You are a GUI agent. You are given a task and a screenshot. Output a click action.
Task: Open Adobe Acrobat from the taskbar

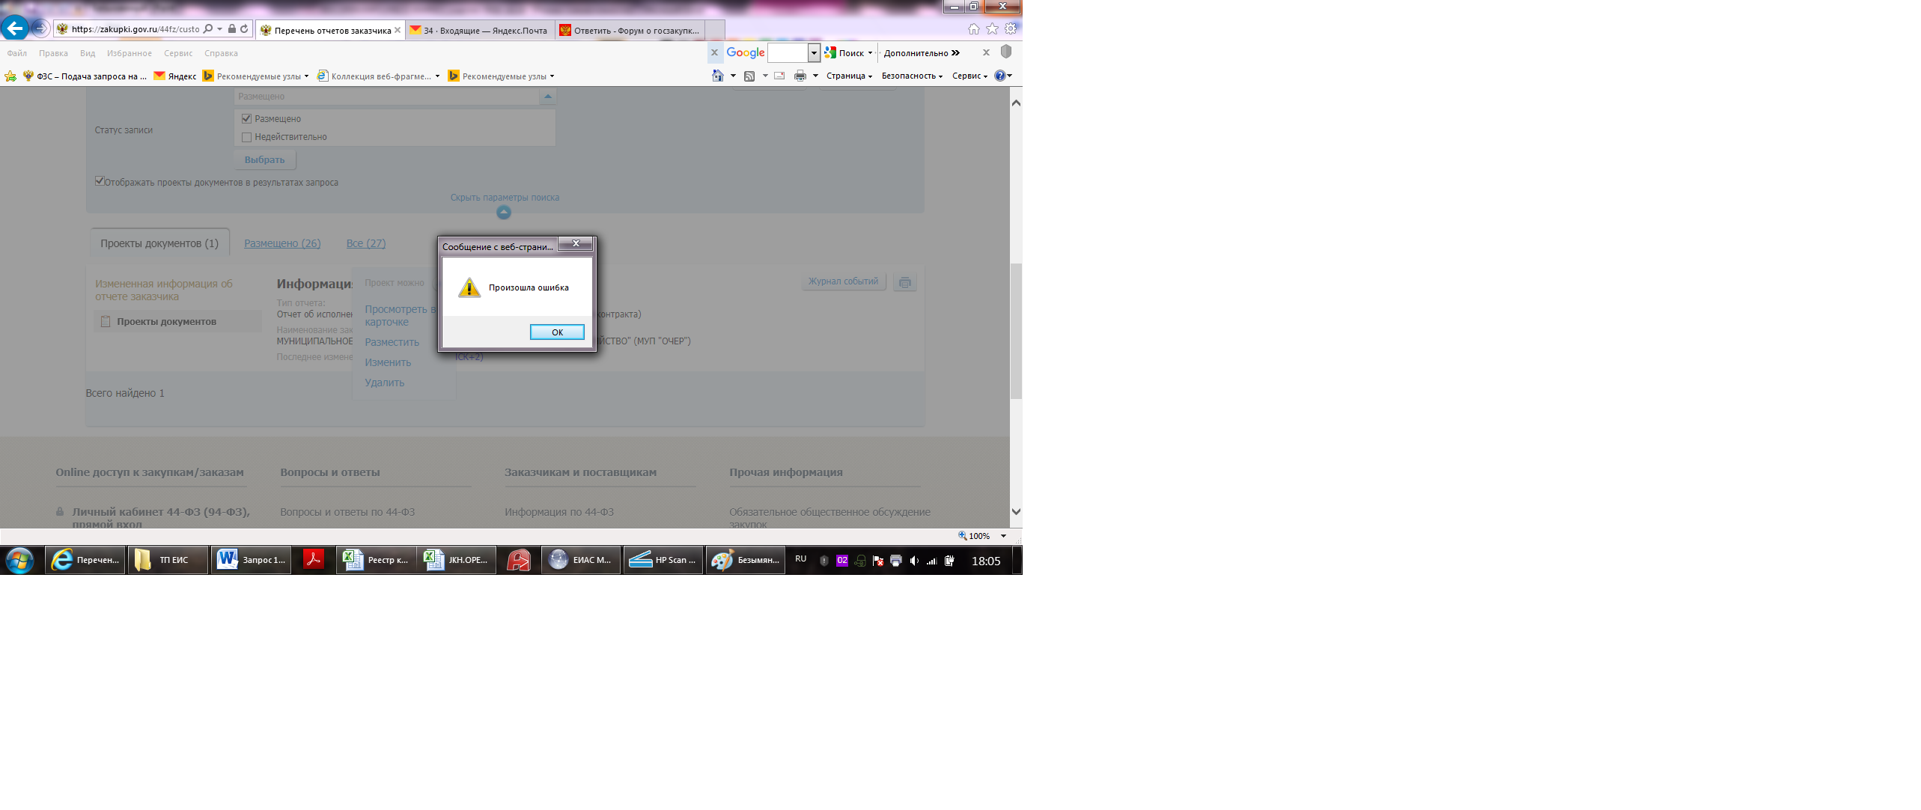[314, 559]
